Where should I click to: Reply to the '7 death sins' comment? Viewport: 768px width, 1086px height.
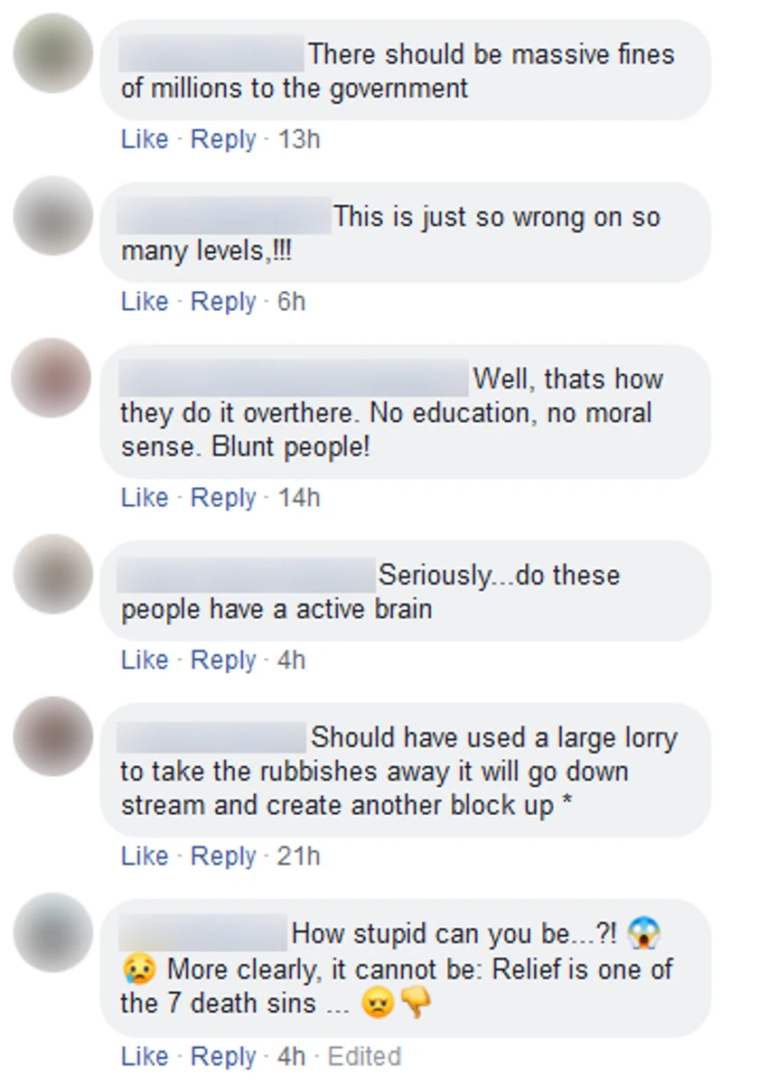click(x=223, y=1055)
